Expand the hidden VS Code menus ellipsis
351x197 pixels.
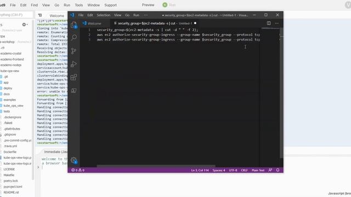tap(146, 15)
